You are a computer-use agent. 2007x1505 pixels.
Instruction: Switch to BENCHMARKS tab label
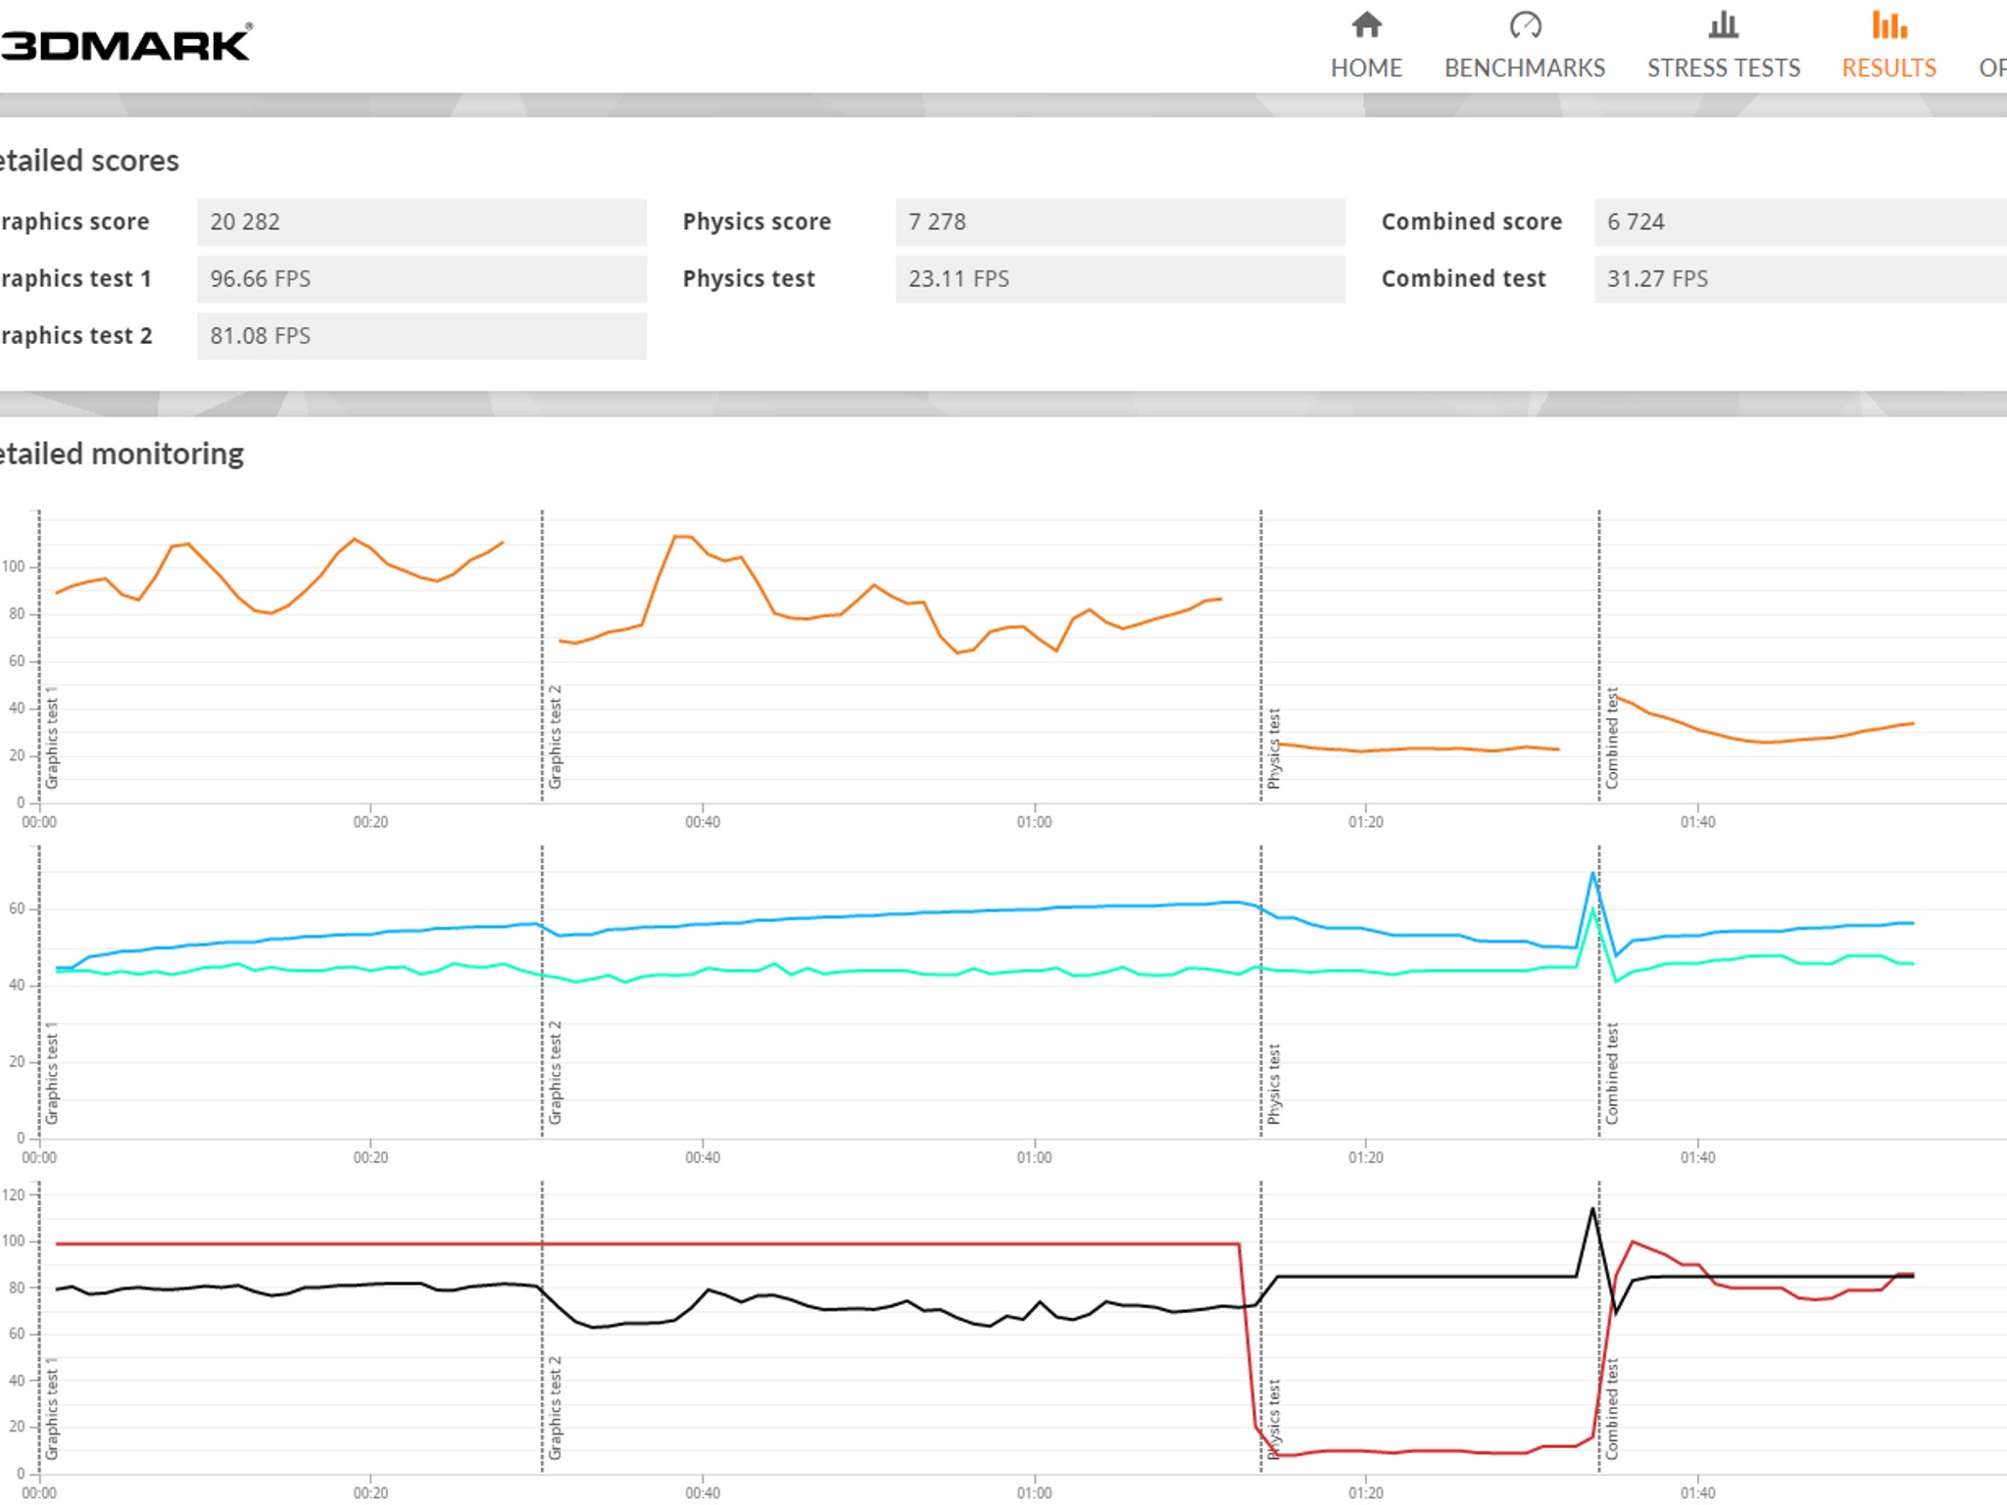tap(1525, 69)
